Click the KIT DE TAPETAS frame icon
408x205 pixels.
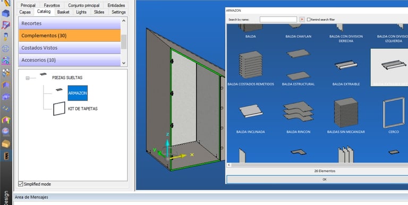[59, 108]
